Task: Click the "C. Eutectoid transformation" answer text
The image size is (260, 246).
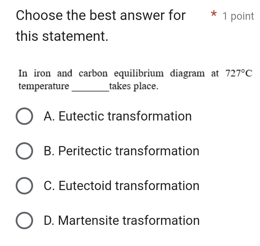Action: tap(122, 186)
